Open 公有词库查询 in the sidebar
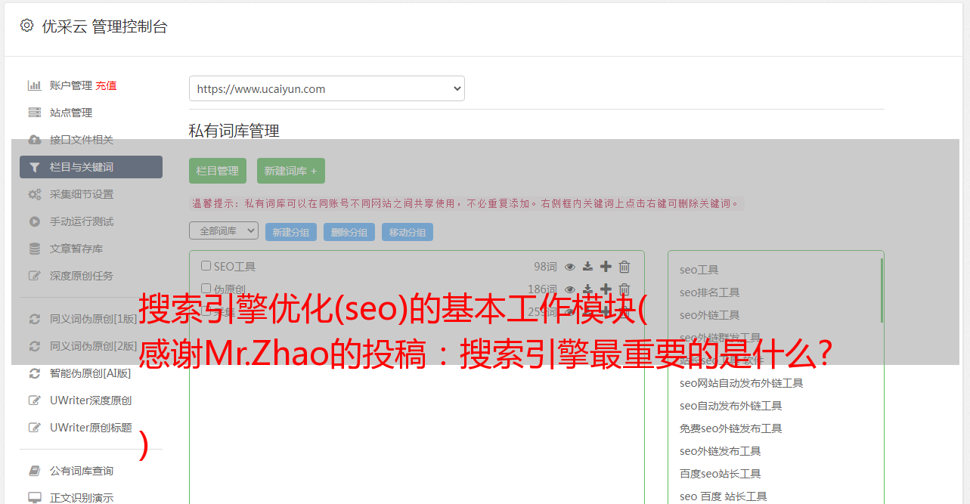The image size is (970, 504). pos(82,471)
